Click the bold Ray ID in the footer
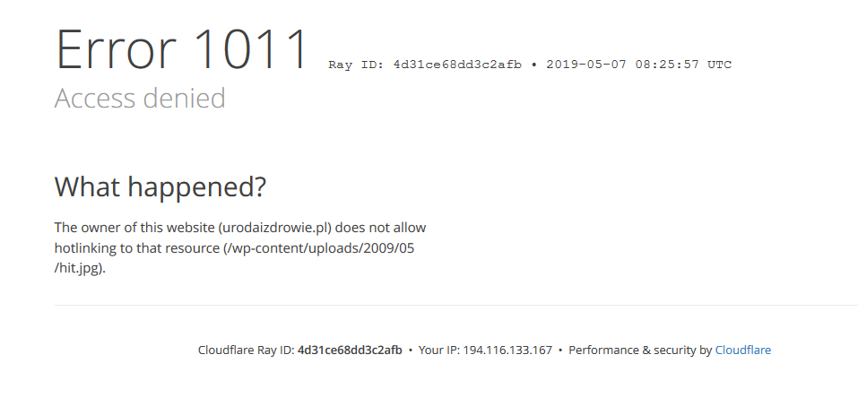 point(350,350)
